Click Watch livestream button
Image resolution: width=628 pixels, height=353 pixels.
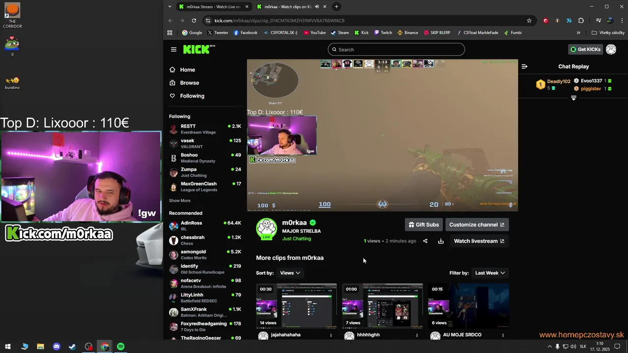tap(479, 241)
